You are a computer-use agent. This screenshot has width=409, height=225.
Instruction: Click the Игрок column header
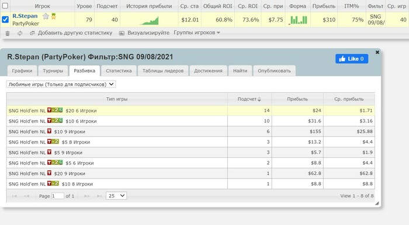tap(42, 6)
